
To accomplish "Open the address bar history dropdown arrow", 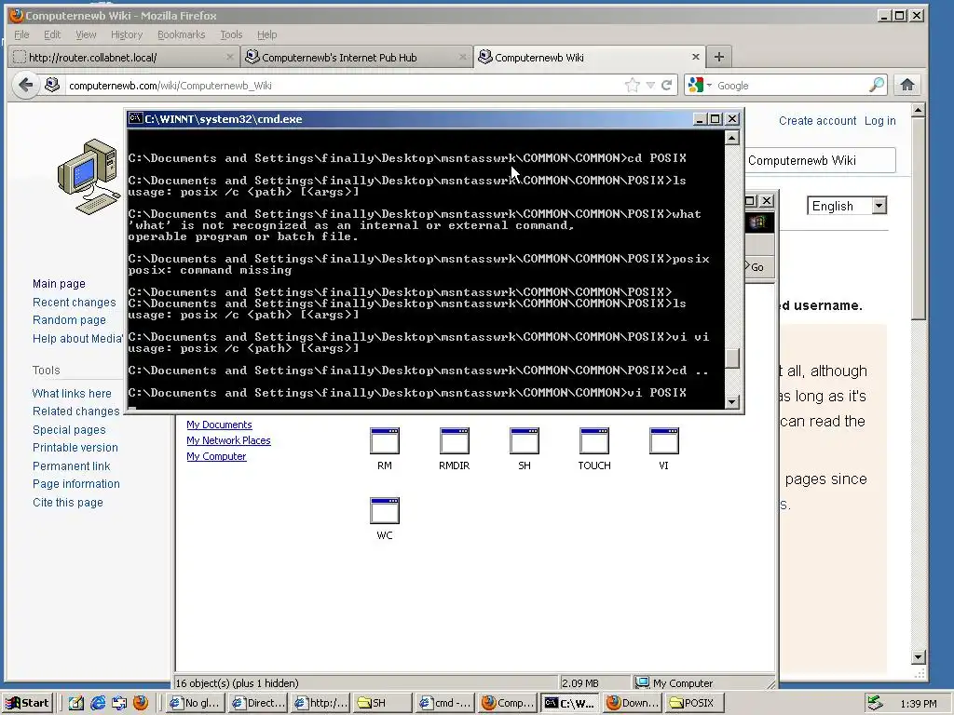I will [650, 85].
